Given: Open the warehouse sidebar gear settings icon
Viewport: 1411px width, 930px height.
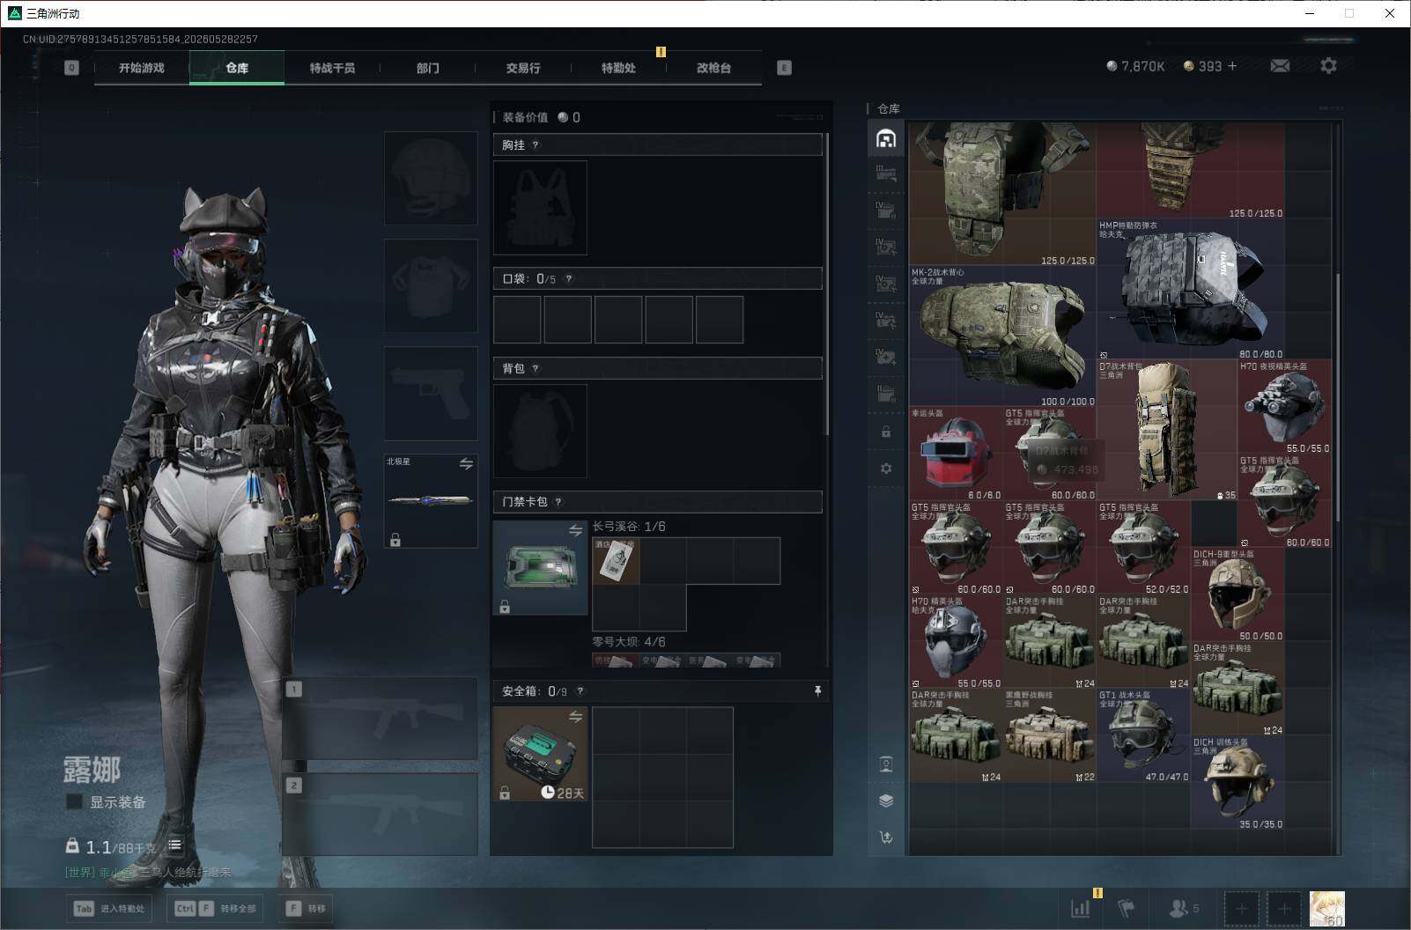Looking at the screenshot, I should click(886, 469).
